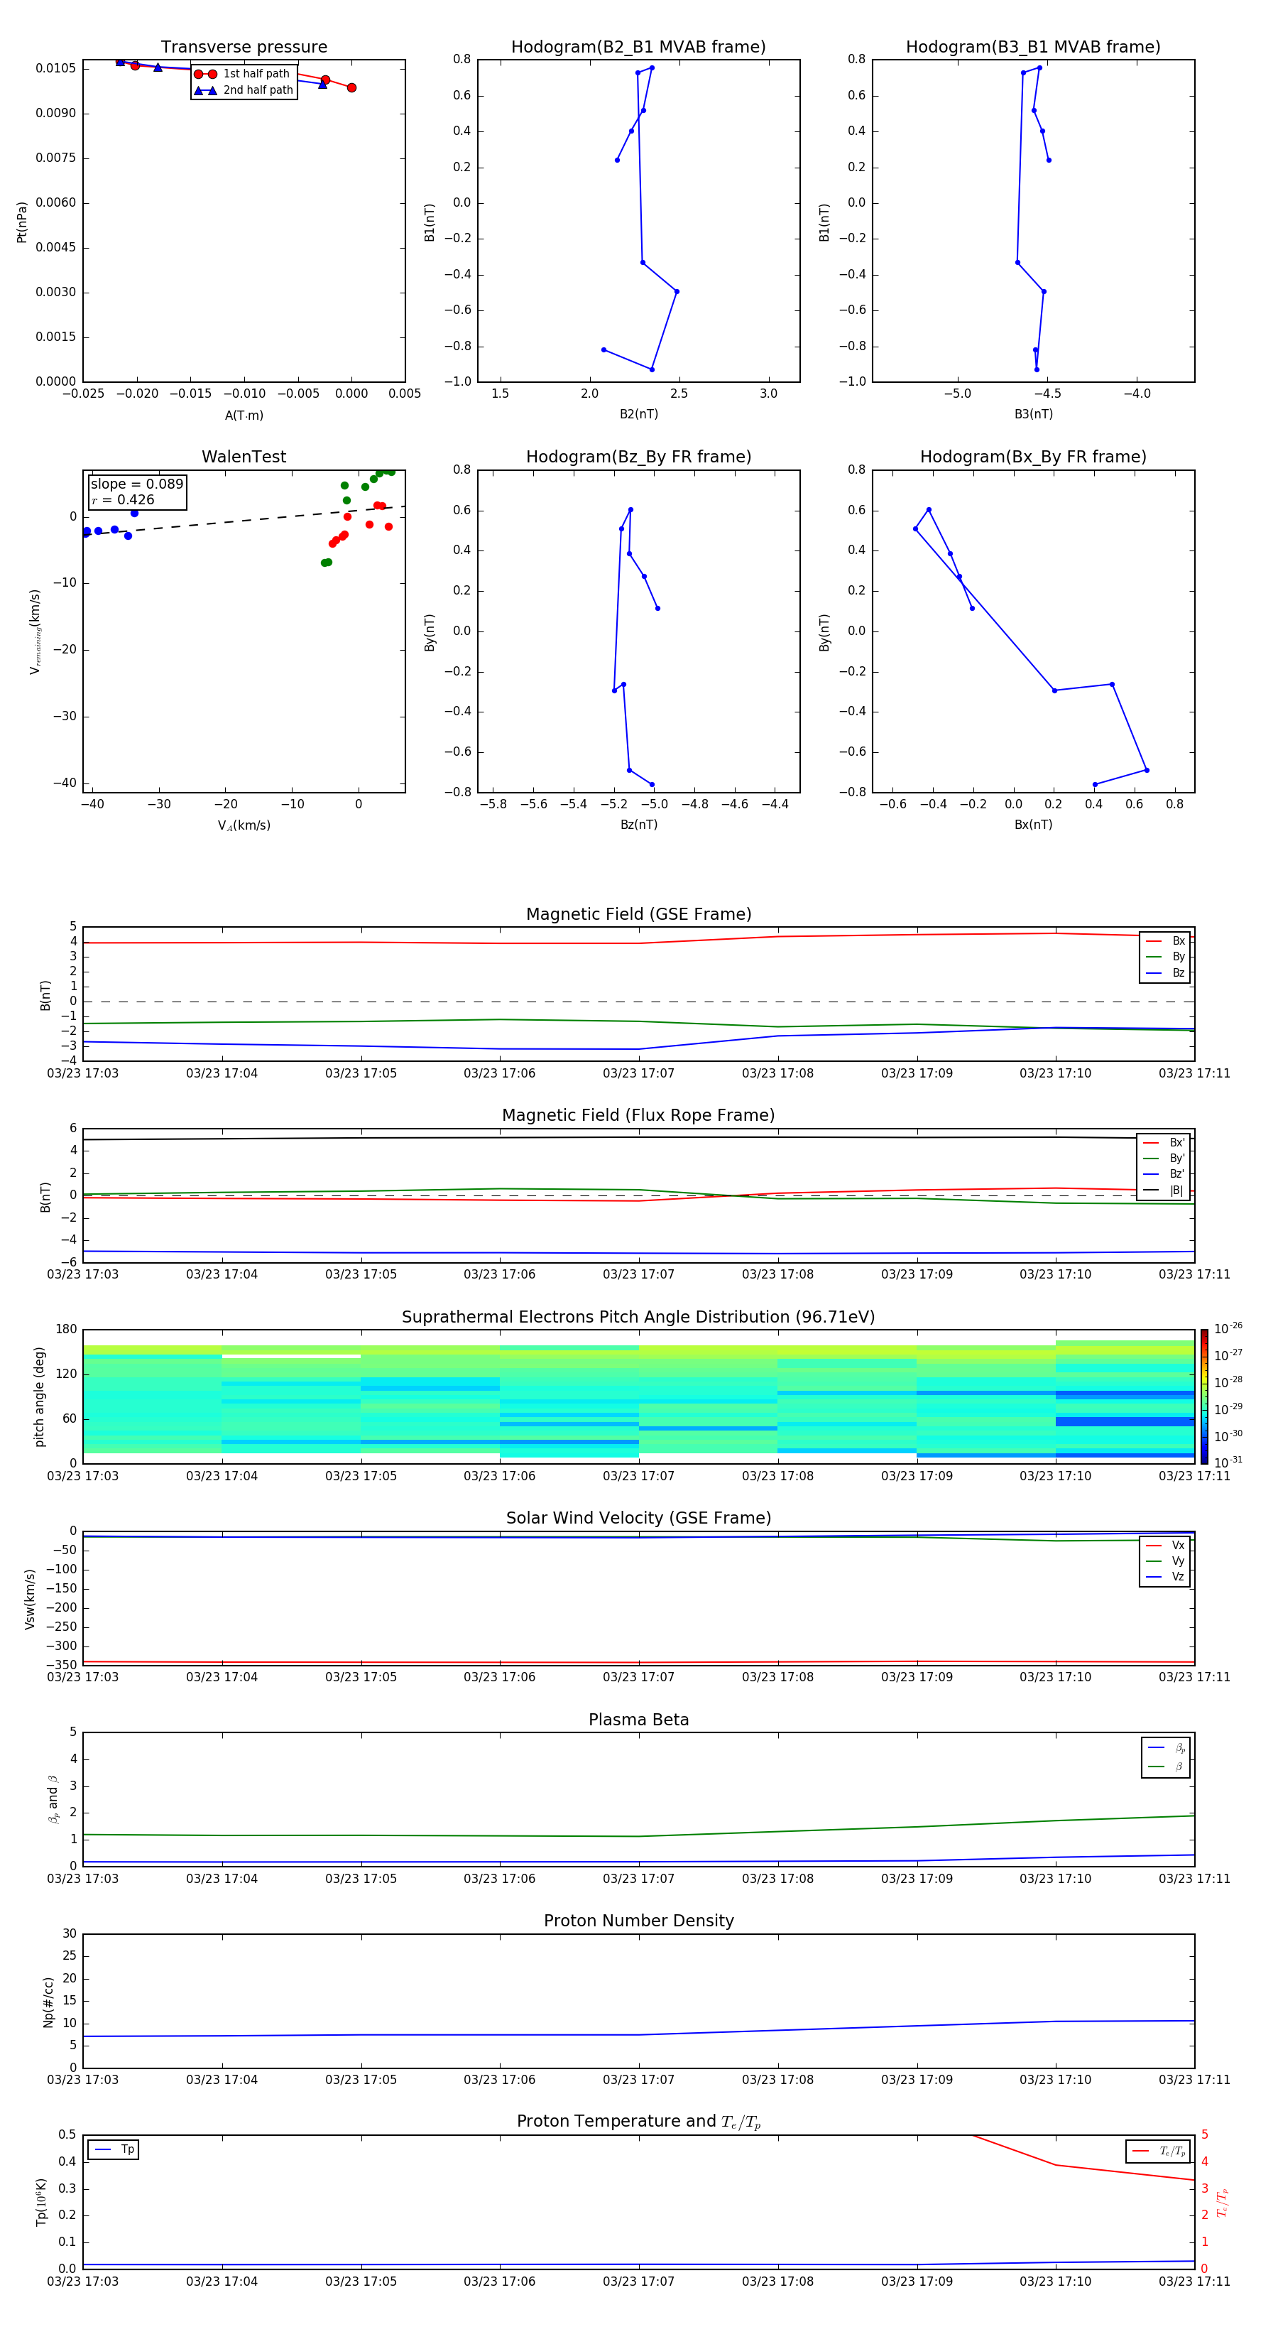Screen dimensions: 1278x2344
Task: Click the 'Hodogram(B3_B1 MVAB frame)' title
Action: pyautogui.click(x=1032, y=48)
